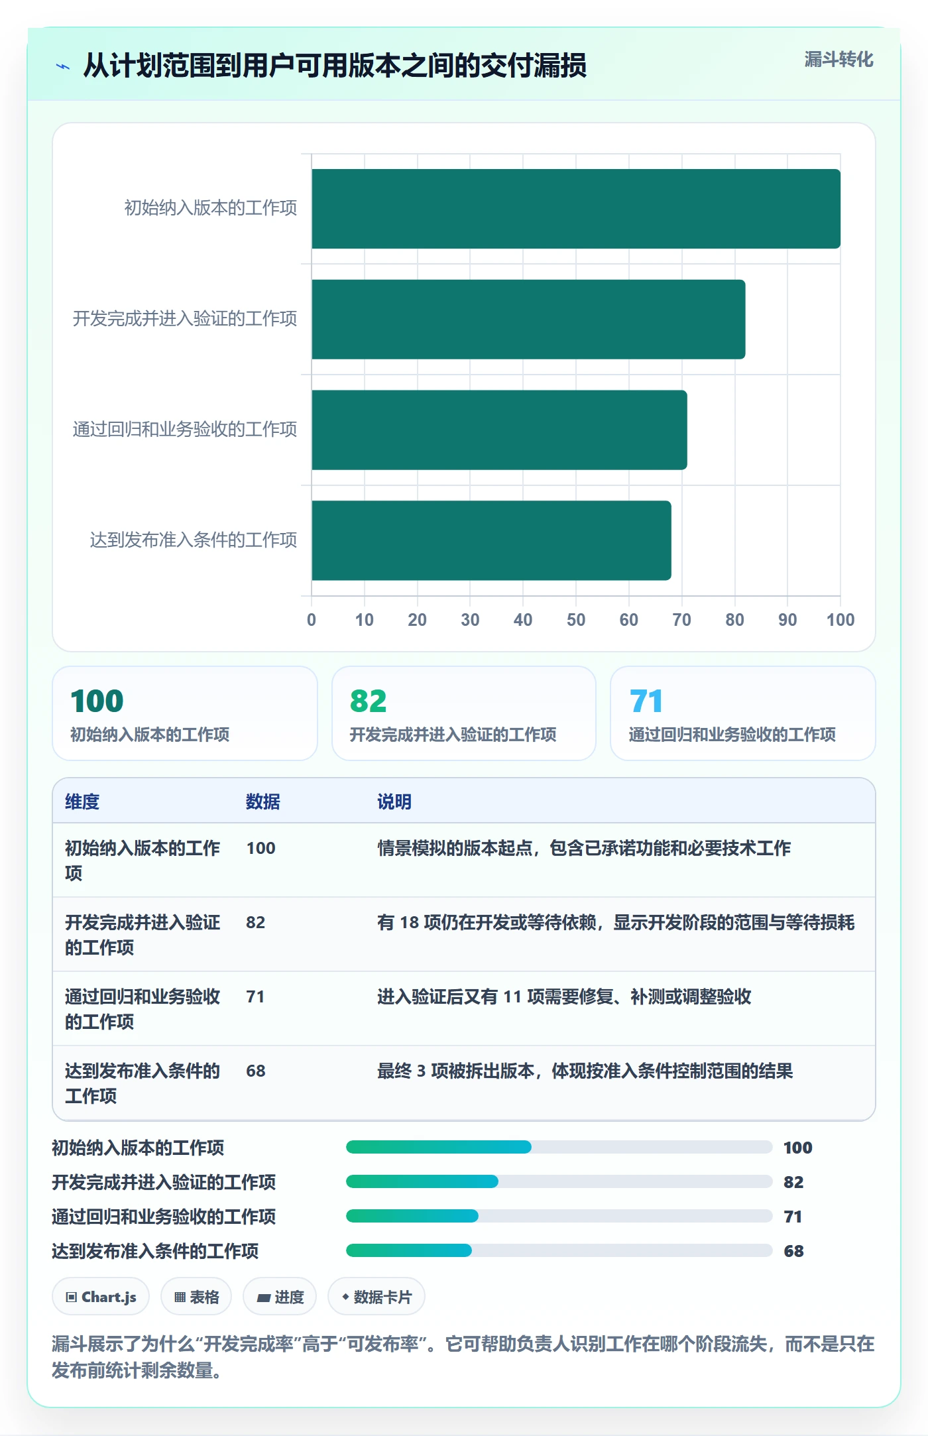This screenshot has width=928, height=1436.
Task: Click the 数据 column header
Action: pos(263,802)
